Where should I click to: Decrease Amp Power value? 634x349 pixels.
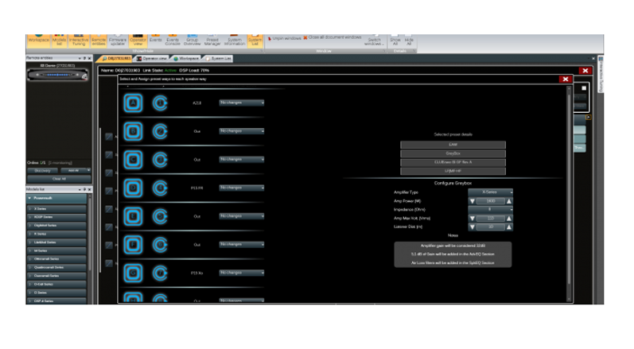[472, 201]
